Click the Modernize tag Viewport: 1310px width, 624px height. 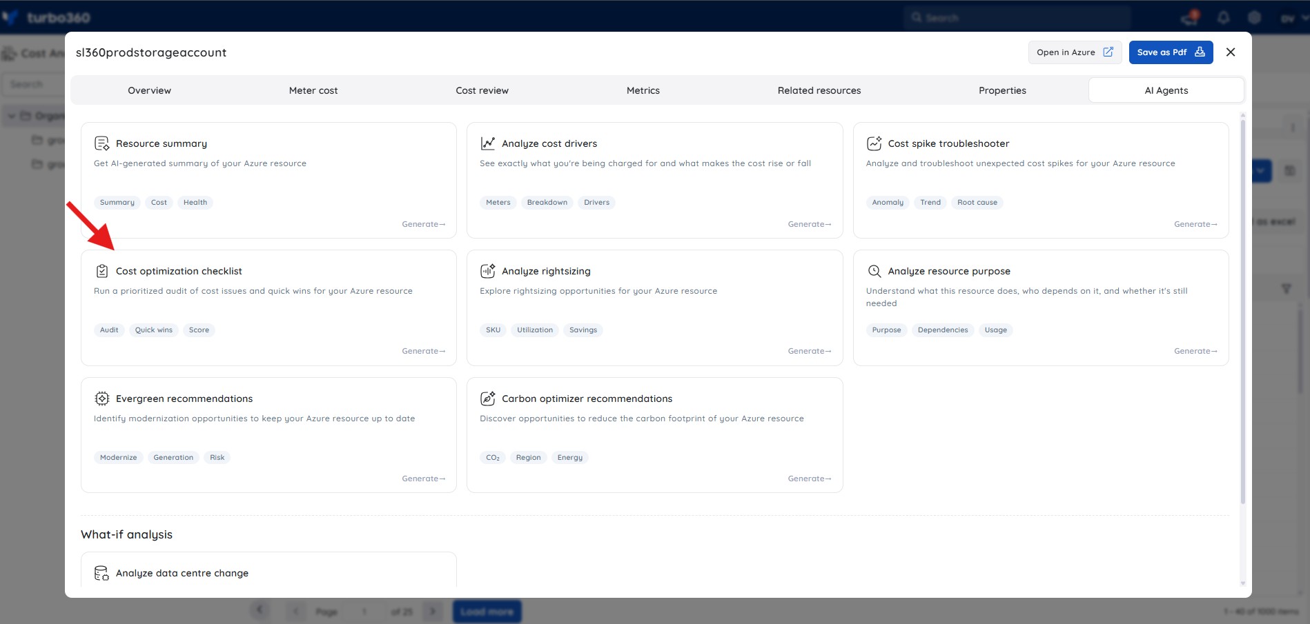pos(119,457)
